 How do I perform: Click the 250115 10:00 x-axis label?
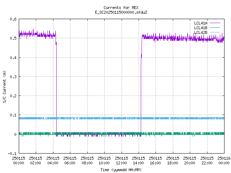(x=104, y=160)
